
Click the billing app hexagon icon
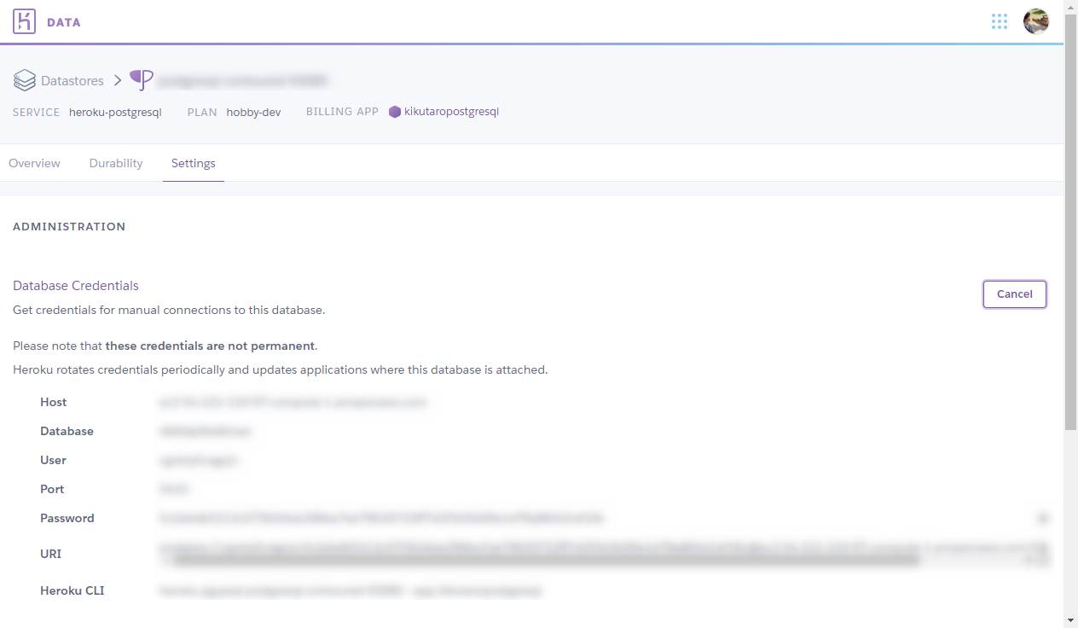(x=395, y=112)
